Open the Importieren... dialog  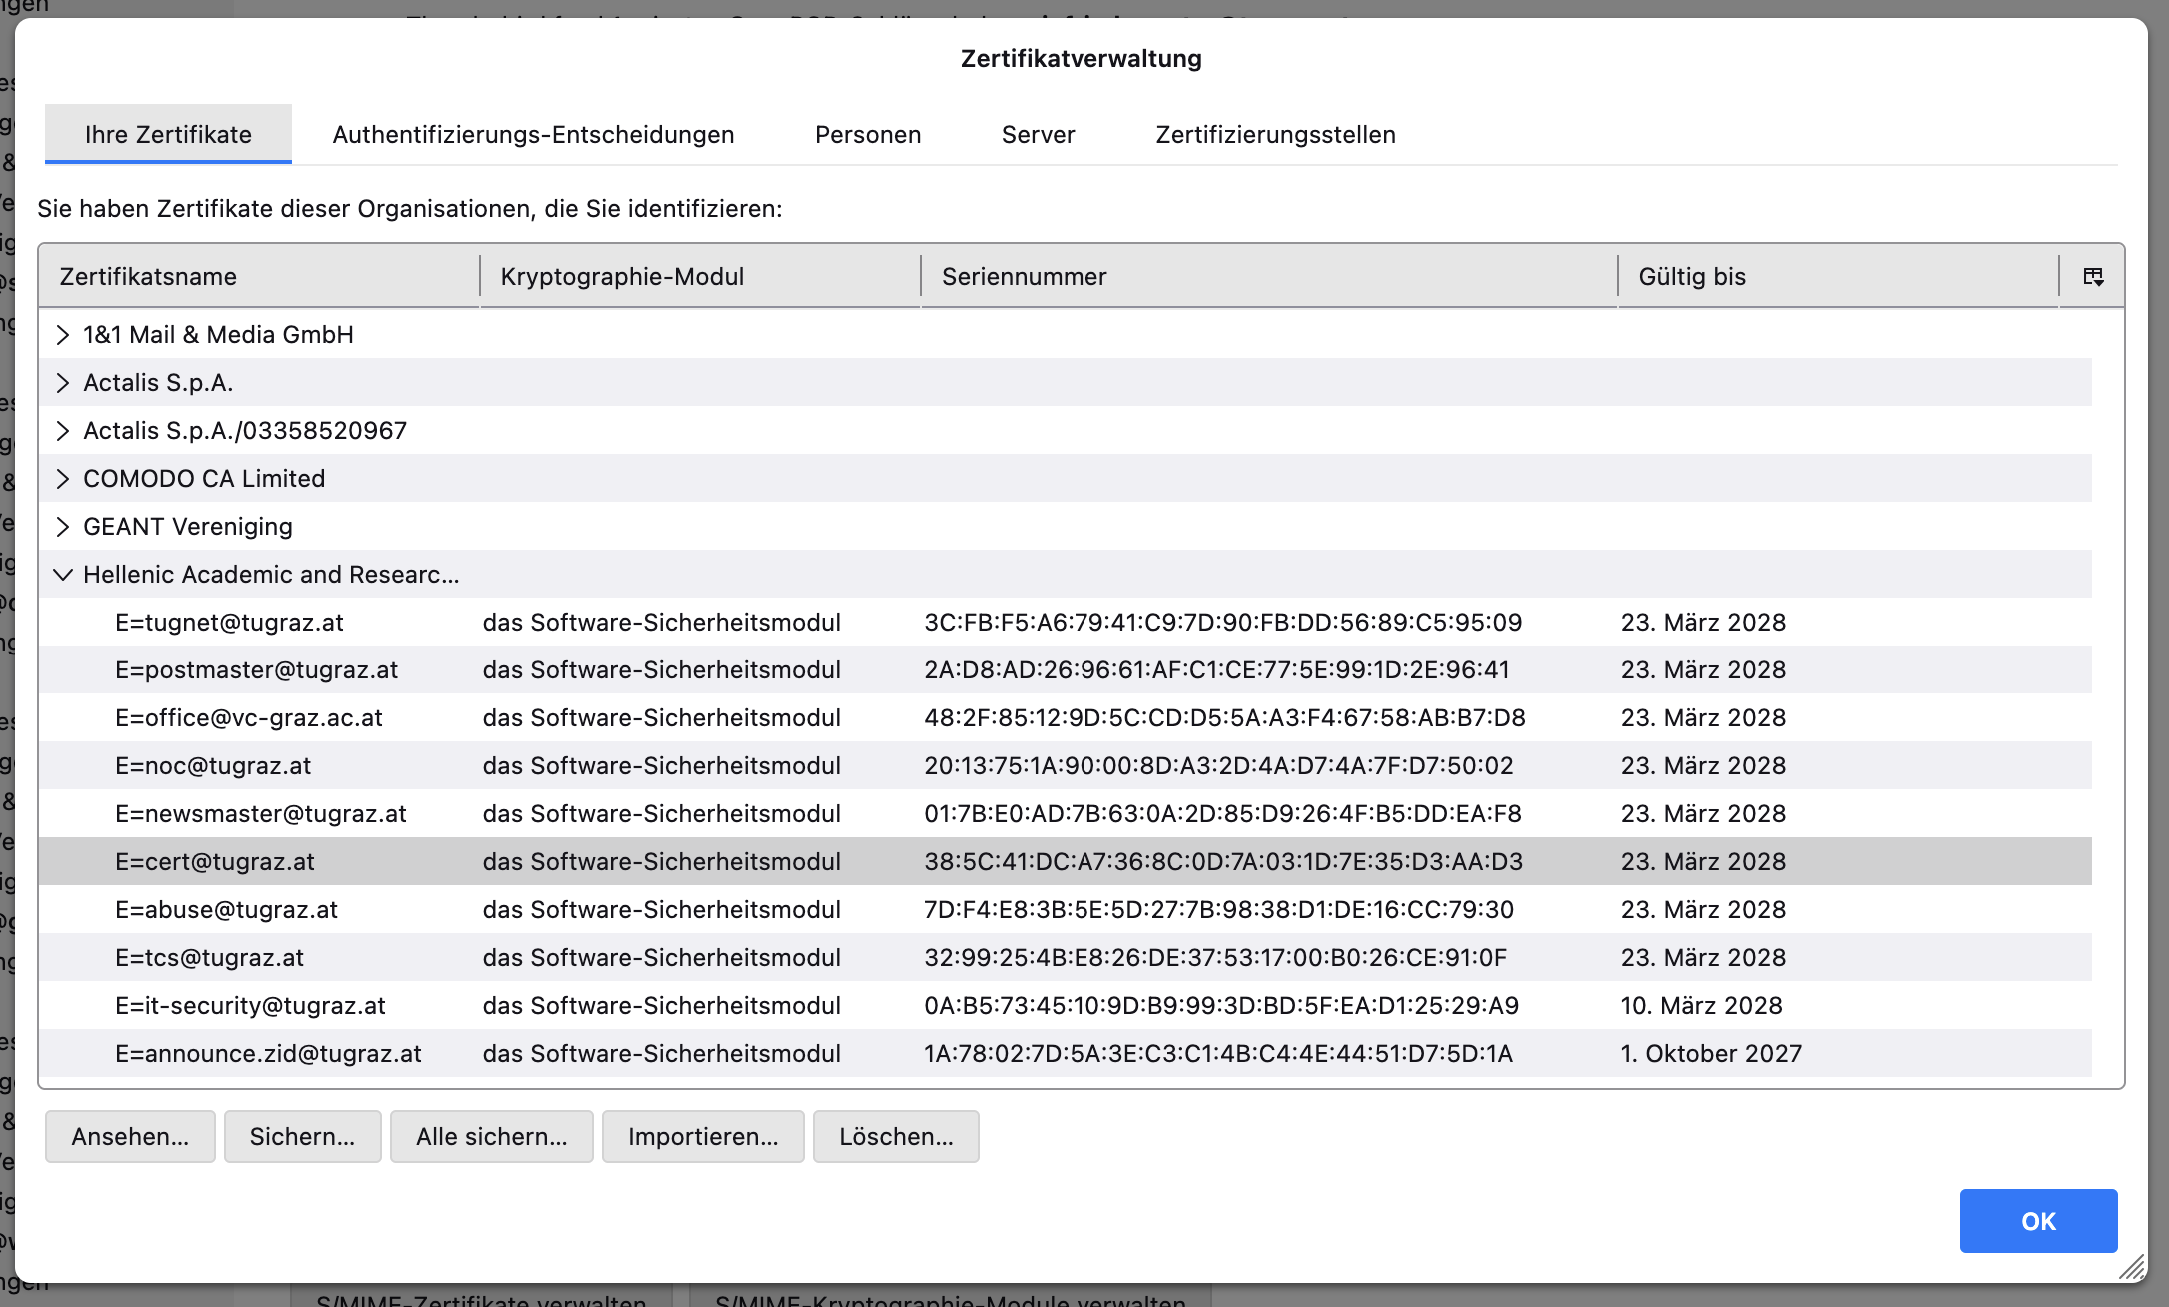point(703,1137)
